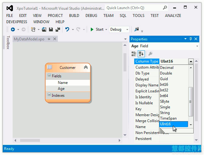This screenshot has width=204, height=155.
Task: Click the Quick Launch search magnifier icon
Action: point(165,8)
